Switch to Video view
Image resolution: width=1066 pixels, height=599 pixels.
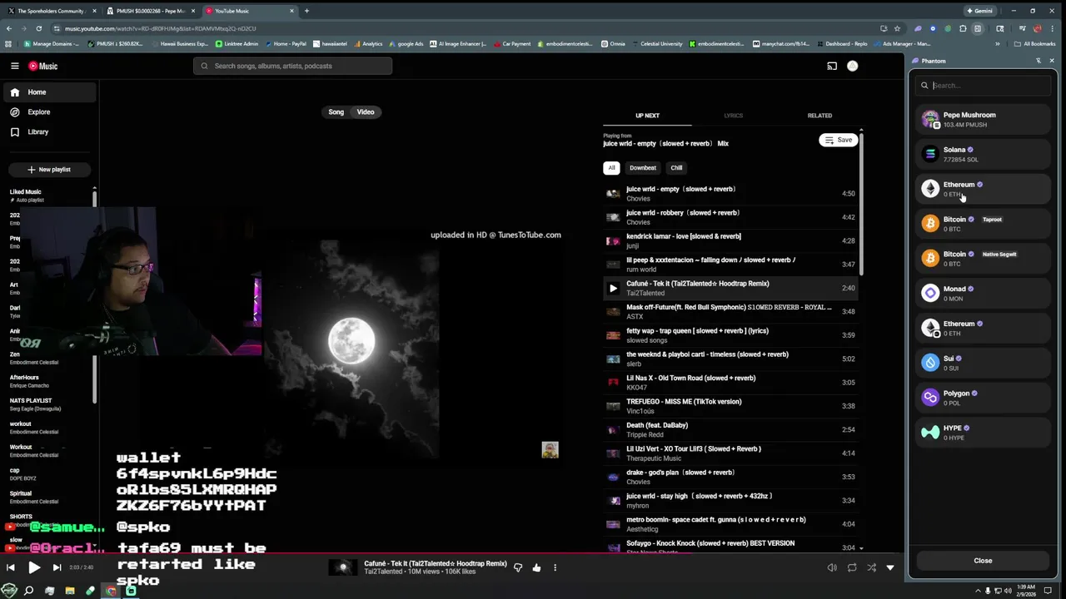pos(366,112)
